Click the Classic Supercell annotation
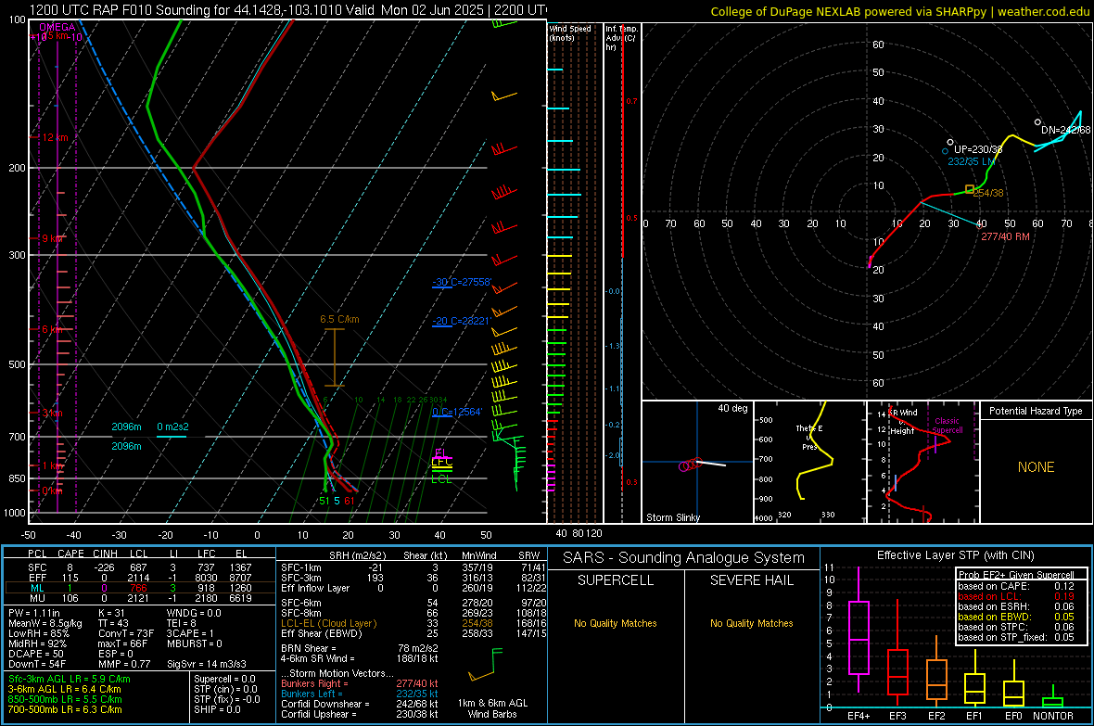Screen dimensions: 1094x726 pos(948,426)
